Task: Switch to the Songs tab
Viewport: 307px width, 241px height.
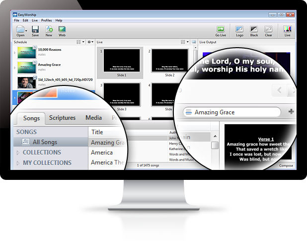Action: 31,118
